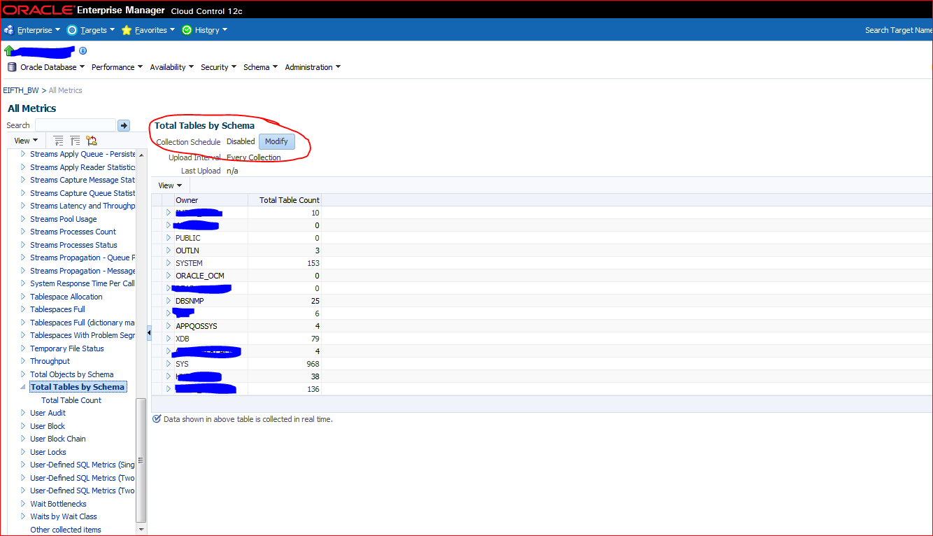Click the expand all tree icon
The image size is (933, 536).
click(59, 141)
